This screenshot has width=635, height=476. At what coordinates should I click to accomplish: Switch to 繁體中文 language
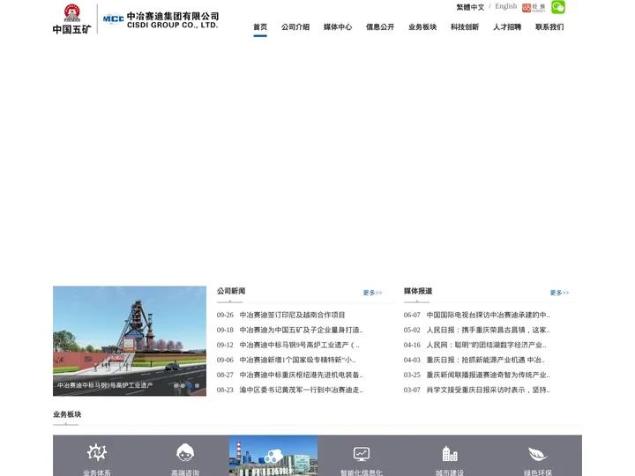point(470,7)
